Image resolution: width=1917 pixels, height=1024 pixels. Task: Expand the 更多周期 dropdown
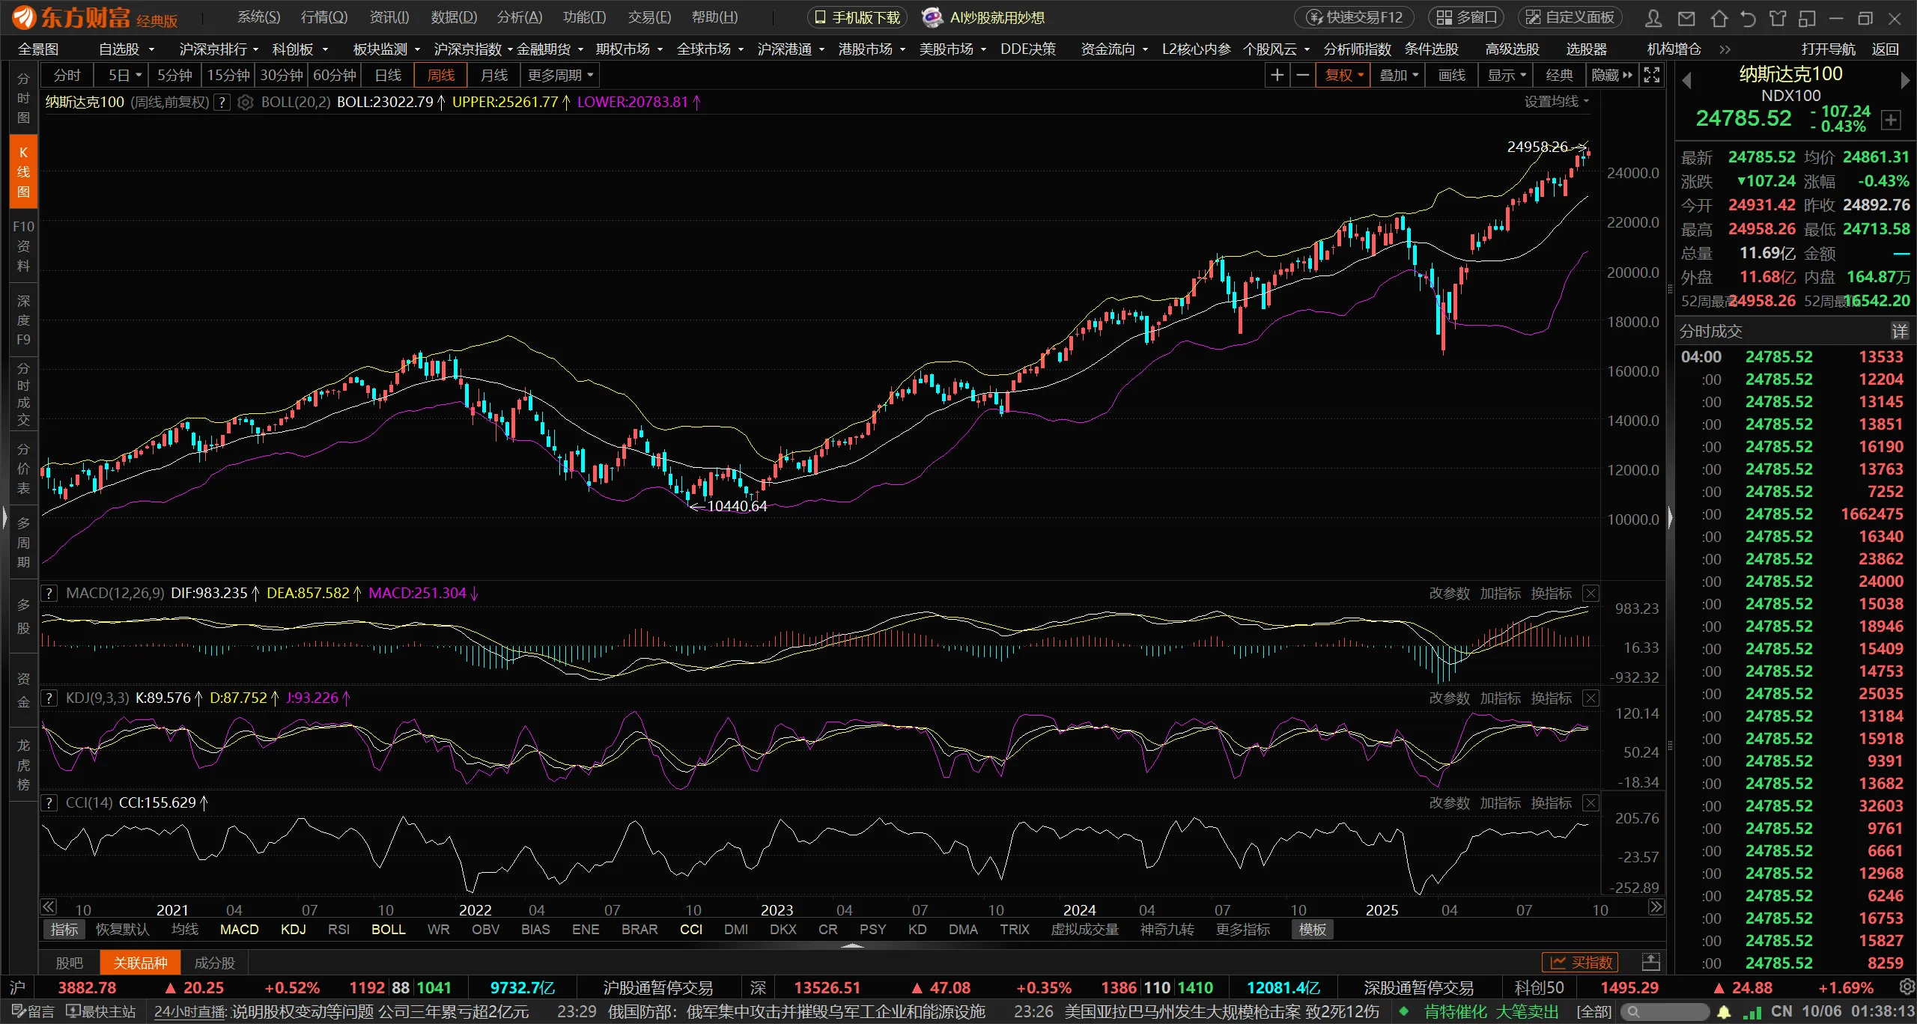tap(560, 75)
